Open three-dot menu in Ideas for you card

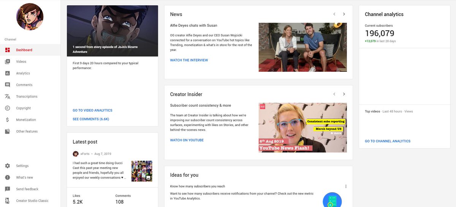[x=346, y=186]
